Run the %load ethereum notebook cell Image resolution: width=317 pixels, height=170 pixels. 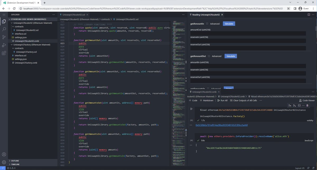(192, 109)
